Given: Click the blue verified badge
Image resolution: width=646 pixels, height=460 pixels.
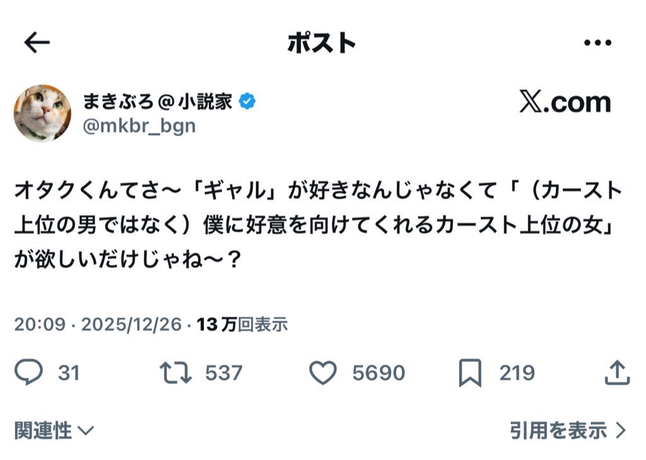Looking at the screenshot, I should coord(247,101).
